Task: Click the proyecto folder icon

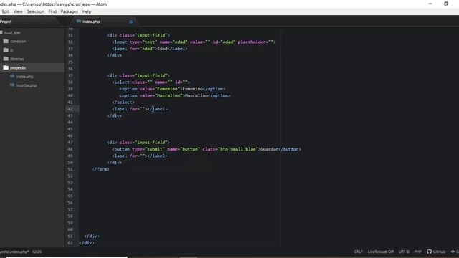Action: point(6,67)
